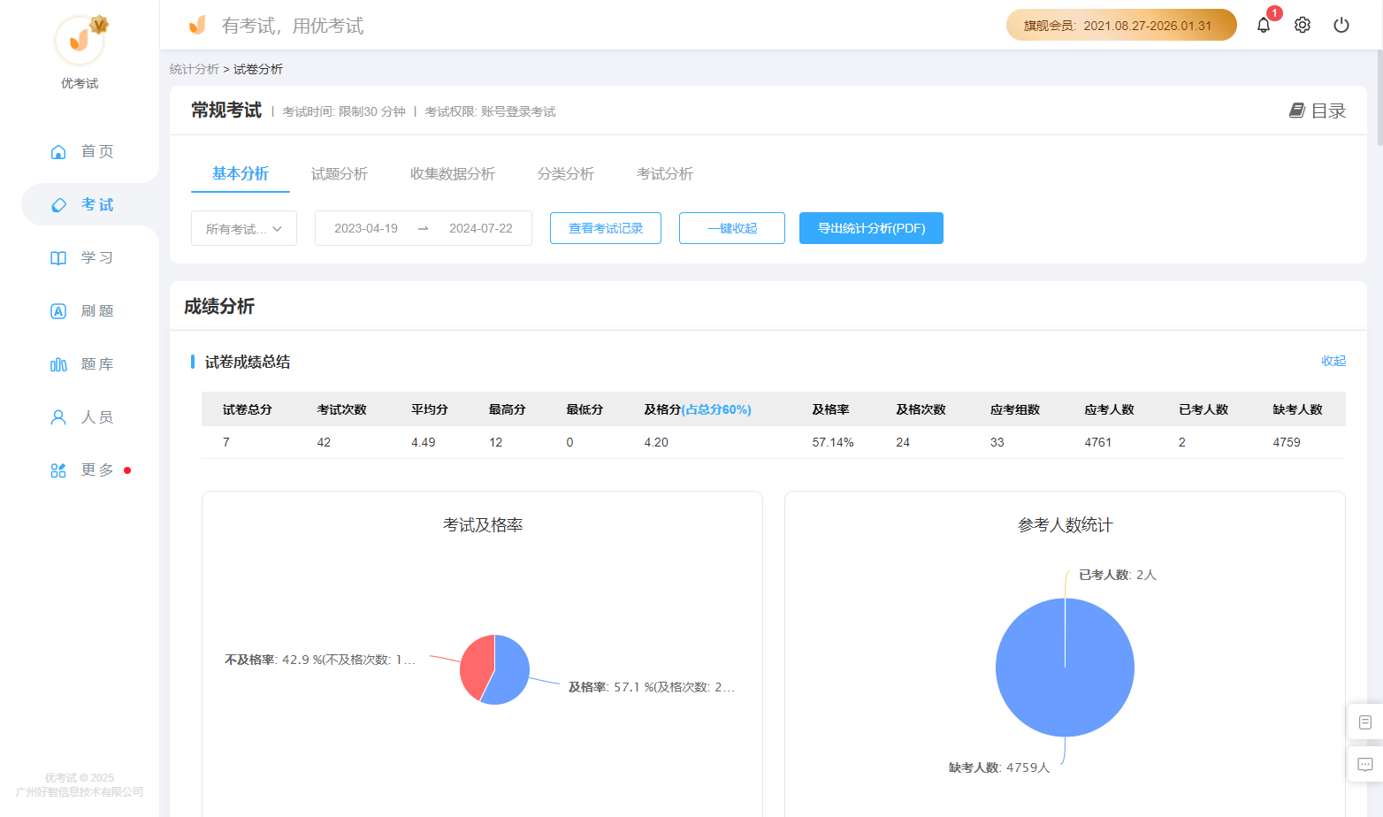Click 试卷总分 column header

point(248,409)
